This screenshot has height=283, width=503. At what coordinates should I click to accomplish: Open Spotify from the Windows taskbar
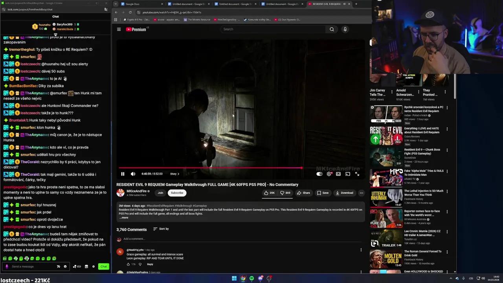pos(251,278)
